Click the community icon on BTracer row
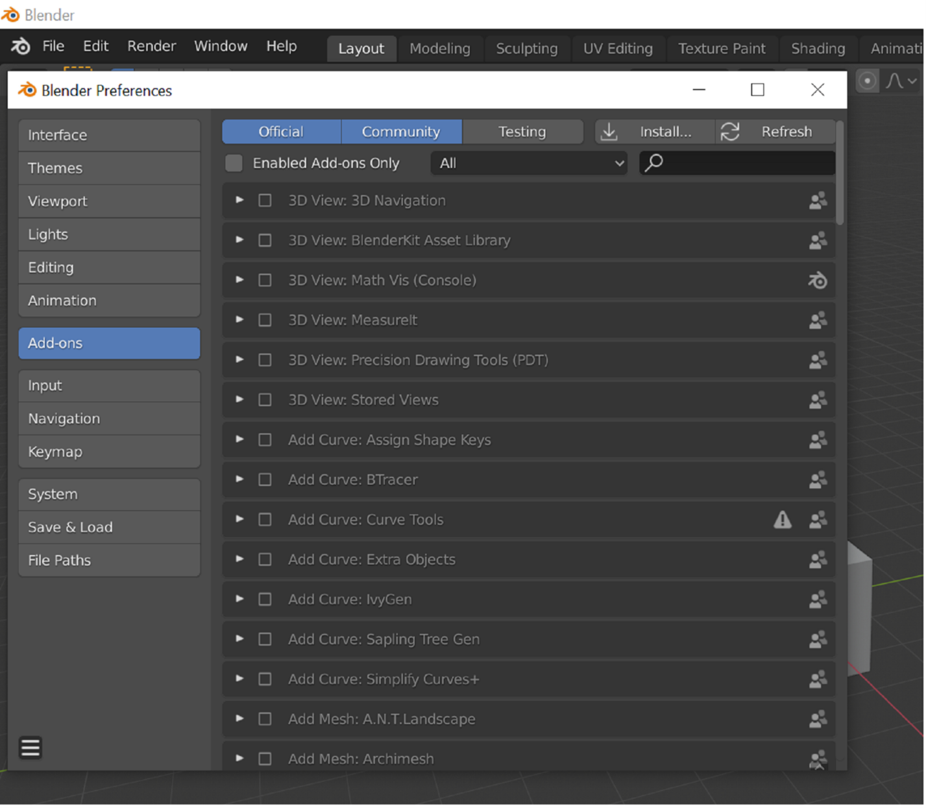The height and width of the screenshot is (808, 926). [818, 480]
